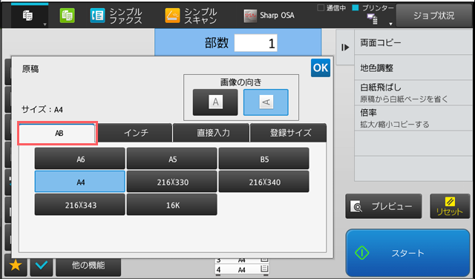475x279 pixels.
Task: Select 16K original size
Action: [x=171, y=205]
